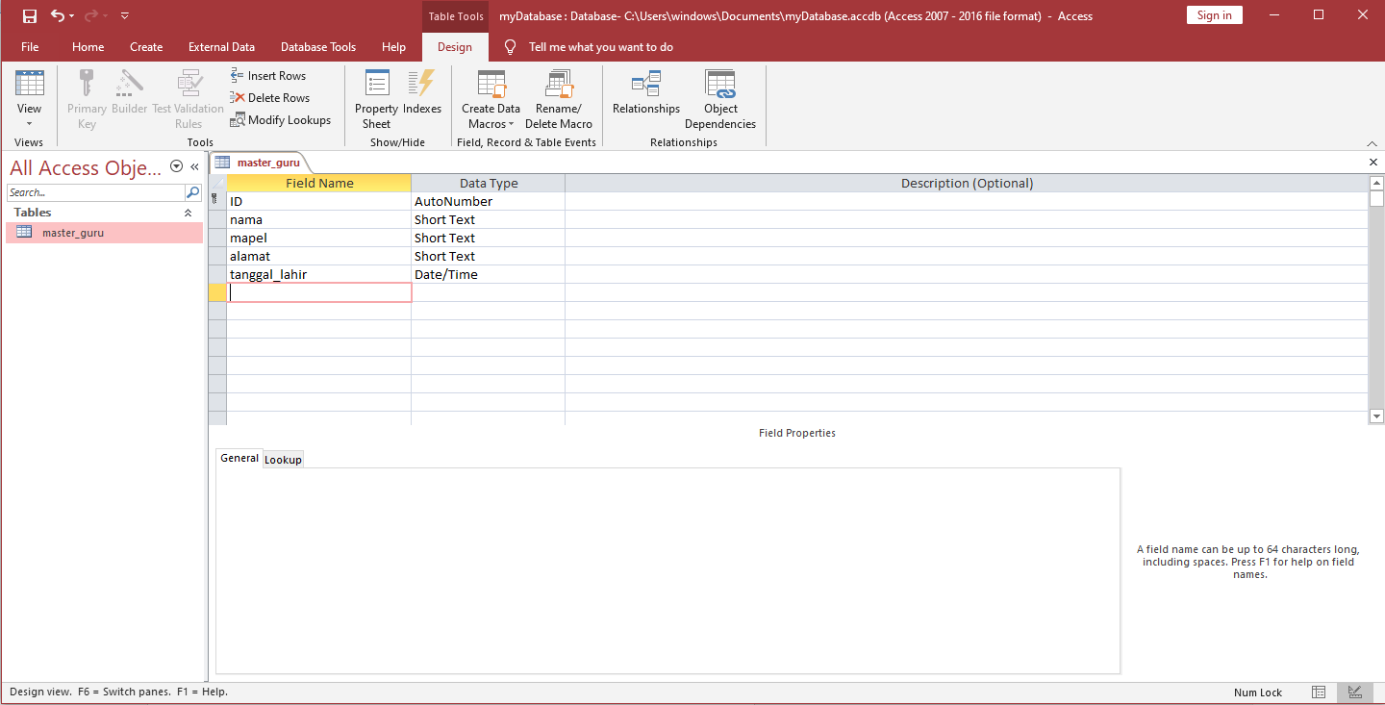The height and width of the screenshot is (705, 1385).
Task: Collapse the Tables group in navigation pane
Action: [188, 212]
